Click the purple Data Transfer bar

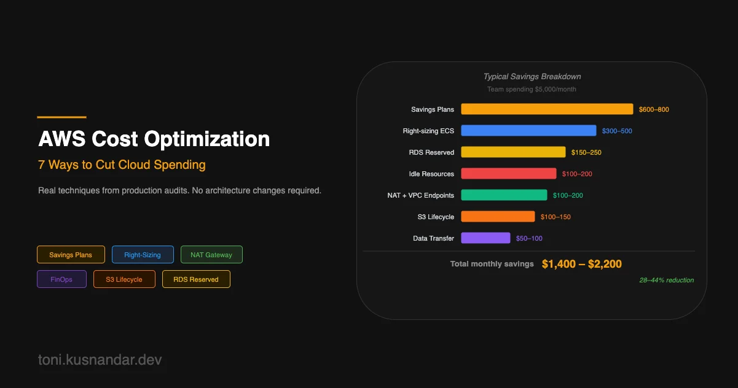pyautogui.click(x=485, y=238)
